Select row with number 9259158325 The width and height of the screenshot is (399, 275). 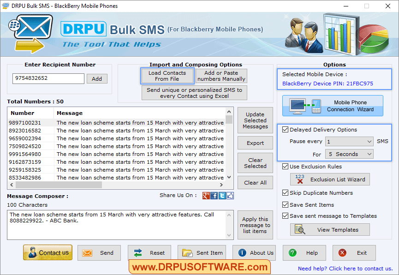pos(117,170)
